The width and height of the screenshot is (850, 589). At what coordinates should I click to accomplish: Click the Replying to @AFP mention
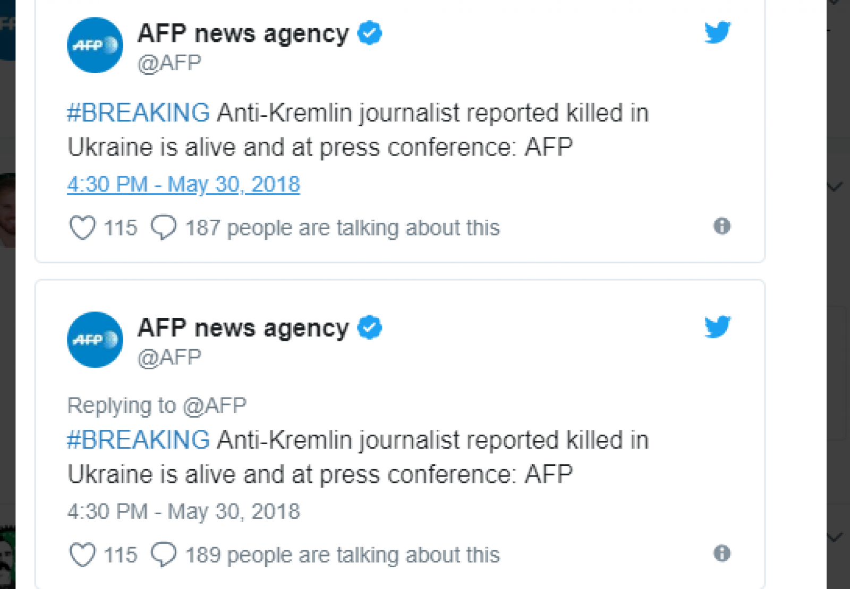tap(215, 405)
